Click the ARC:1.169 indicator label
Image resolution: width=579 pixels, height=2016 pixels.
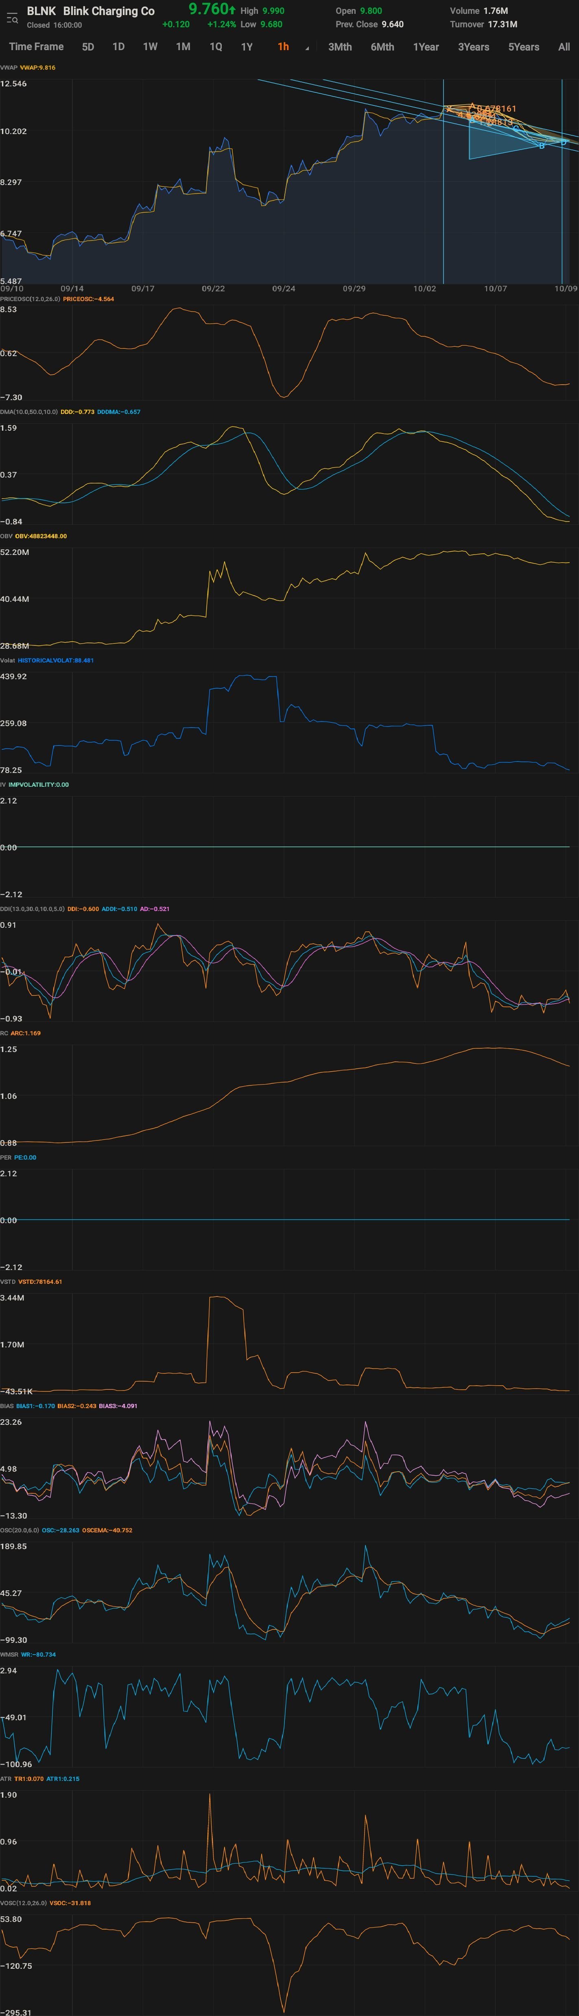26,1033
